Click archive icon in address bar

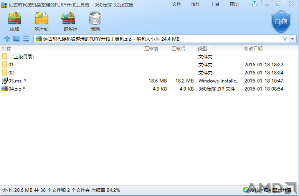[39, 39]
